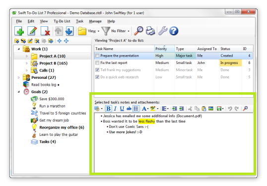Click the gray move task up arrow
This screenshot has width=267, height=186.
(x=59, y=31)
